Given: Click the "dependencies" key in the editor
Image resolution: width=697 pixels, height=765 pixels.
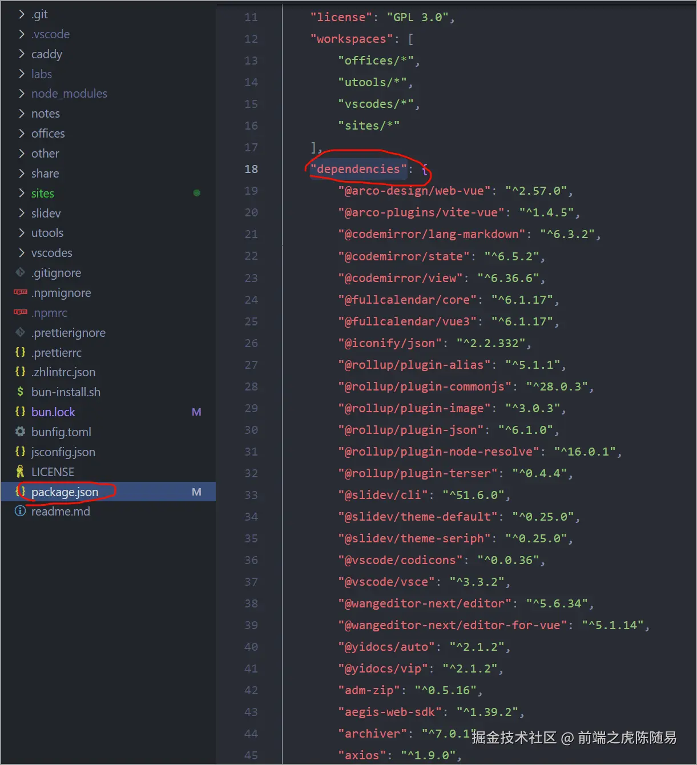Looking at the screenshot, I should coord(358,169).
